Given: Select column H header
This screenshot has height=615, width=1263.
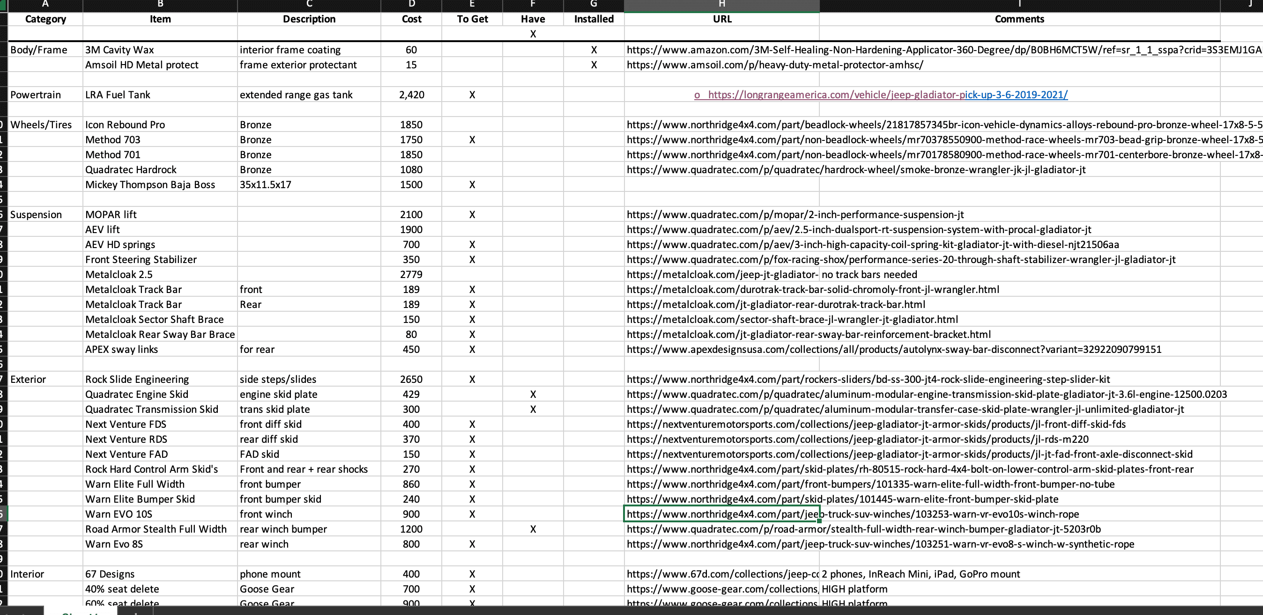Looking at the screenshot, I should tap(722, 4).
